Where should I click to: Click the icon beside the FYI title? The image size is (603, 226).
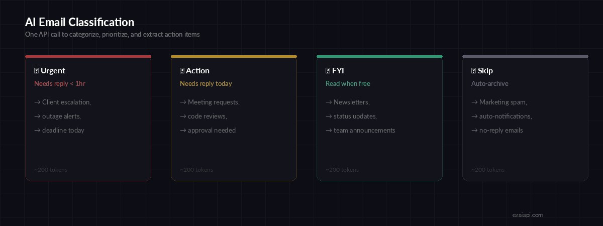[x=328, y=71]
